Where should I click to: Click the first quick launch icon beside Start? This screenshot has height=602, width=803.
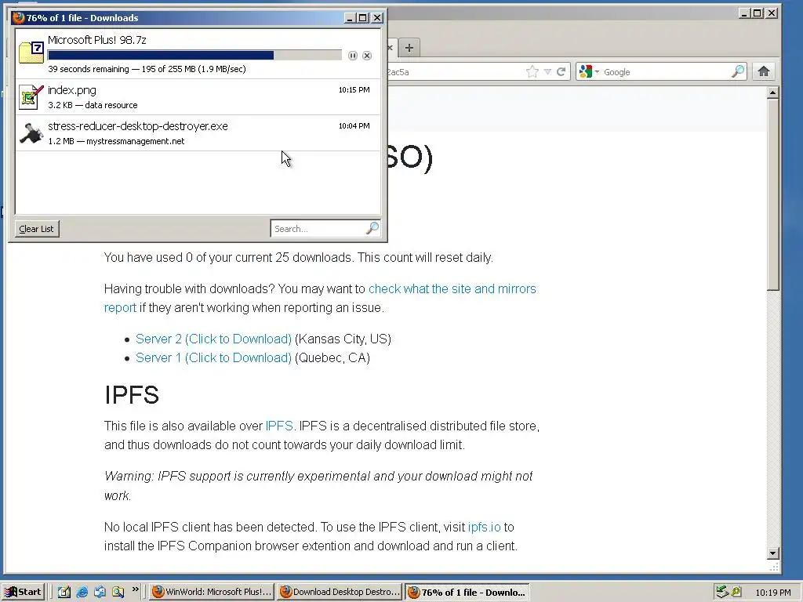(x=64, y=592)
